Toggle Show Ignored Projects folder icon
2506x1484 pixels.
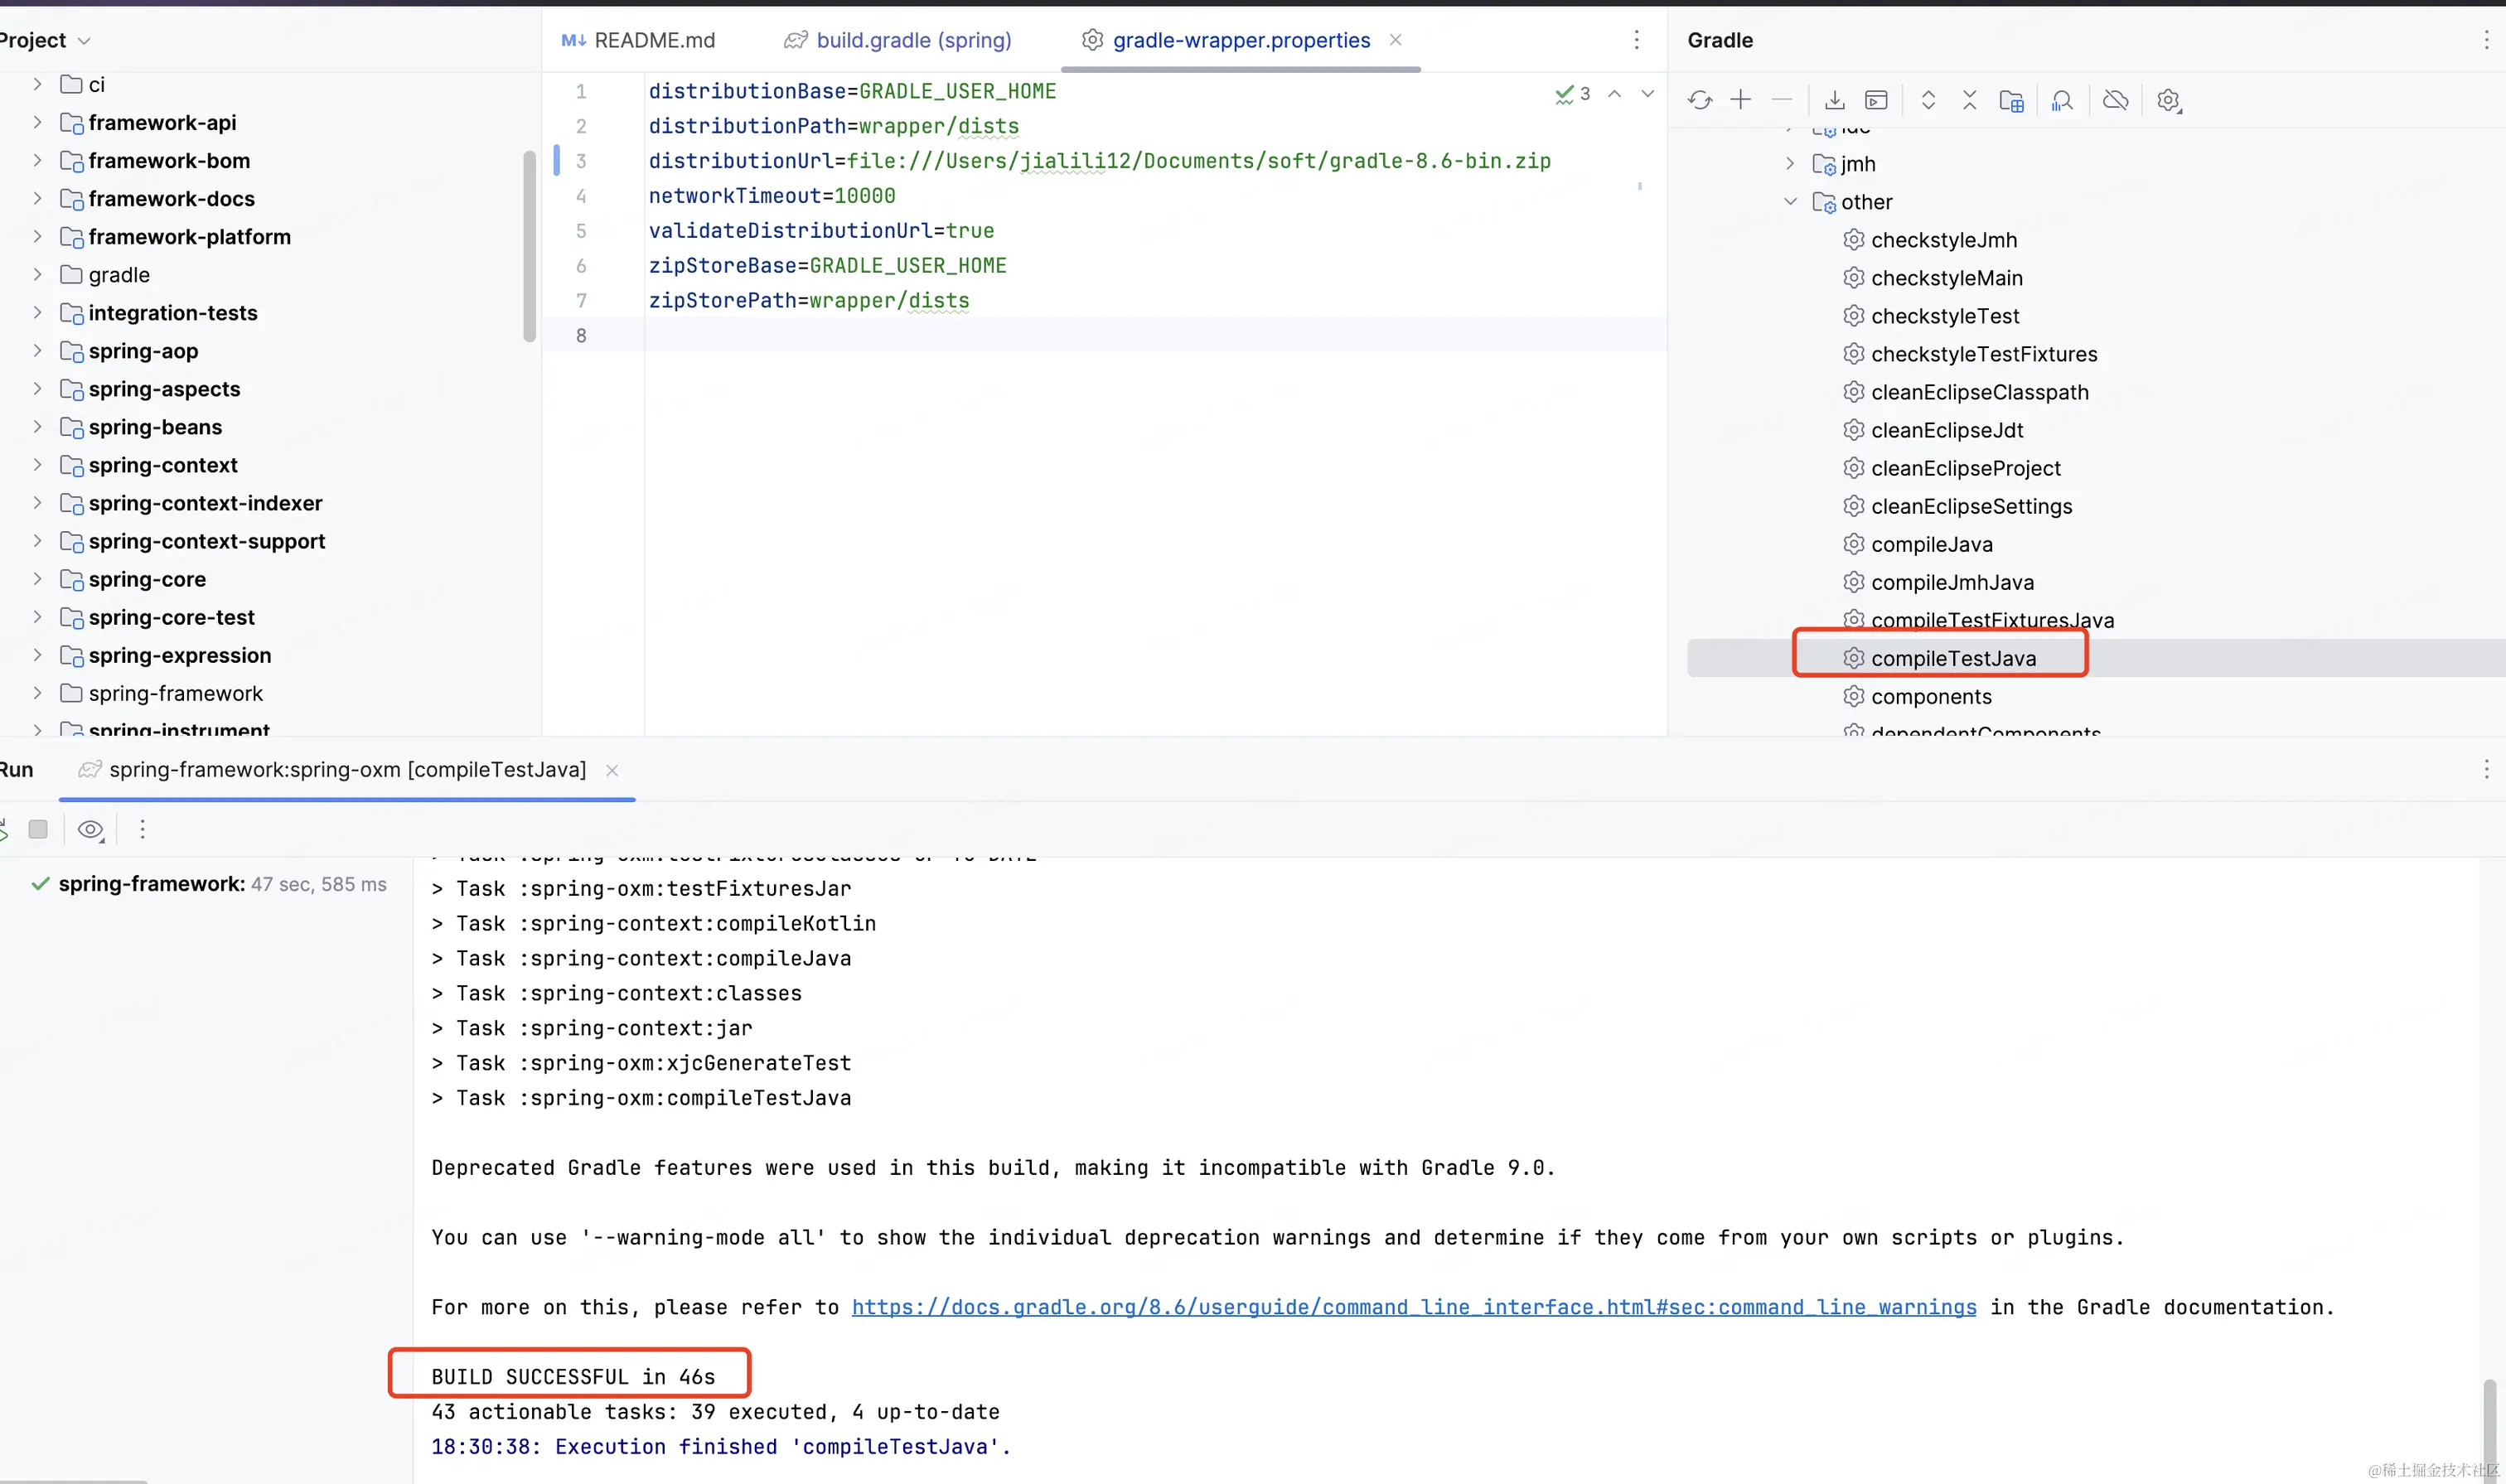[2011, 100]
